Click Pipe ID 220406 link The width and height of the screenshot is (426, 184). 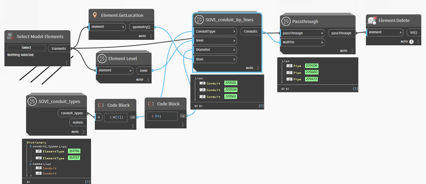(312, 66)
